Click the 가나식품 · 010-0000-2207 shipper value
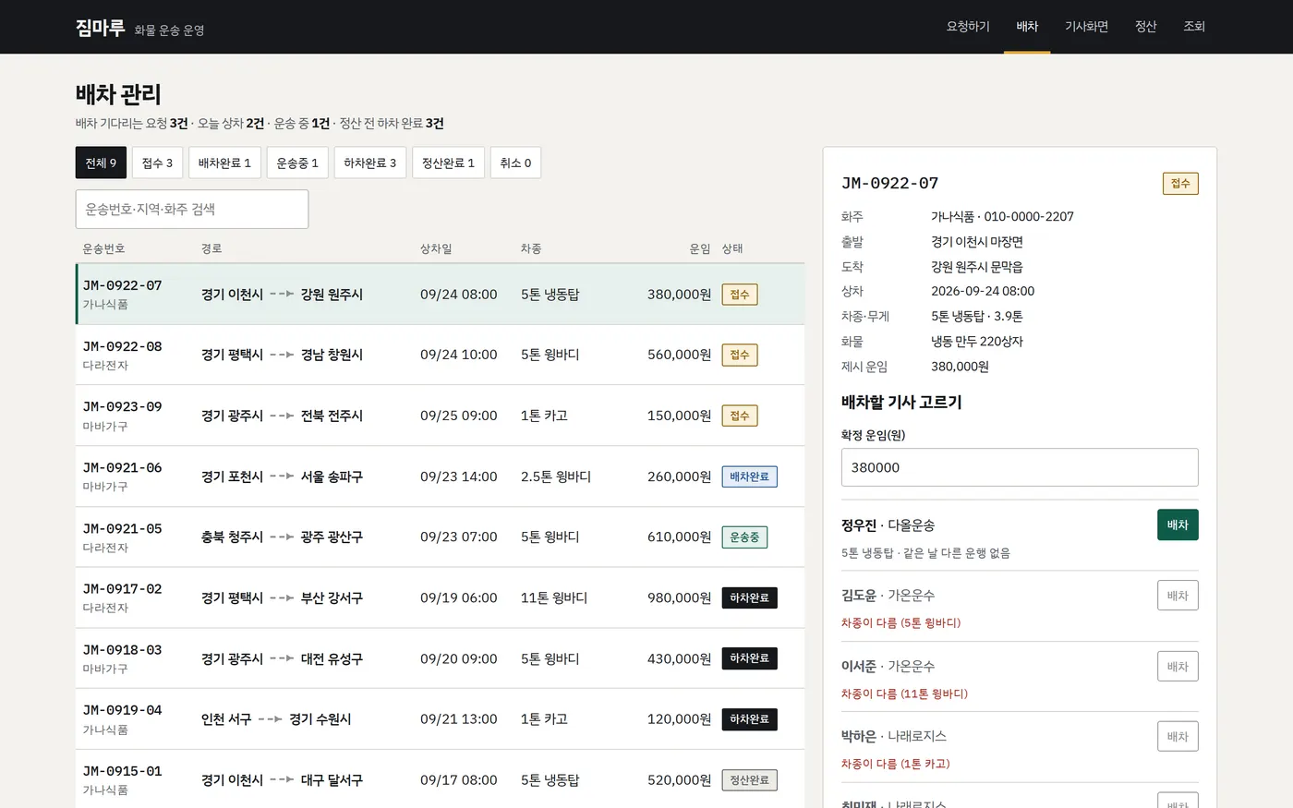Viewport: 1293px width, 808px height. (x=1002, y=216)
